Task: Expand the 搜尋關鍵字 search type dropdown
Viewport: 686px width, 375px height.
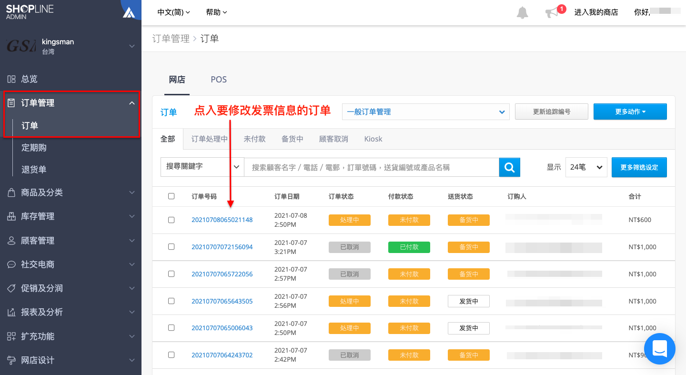Action: [x=202, y=167]
